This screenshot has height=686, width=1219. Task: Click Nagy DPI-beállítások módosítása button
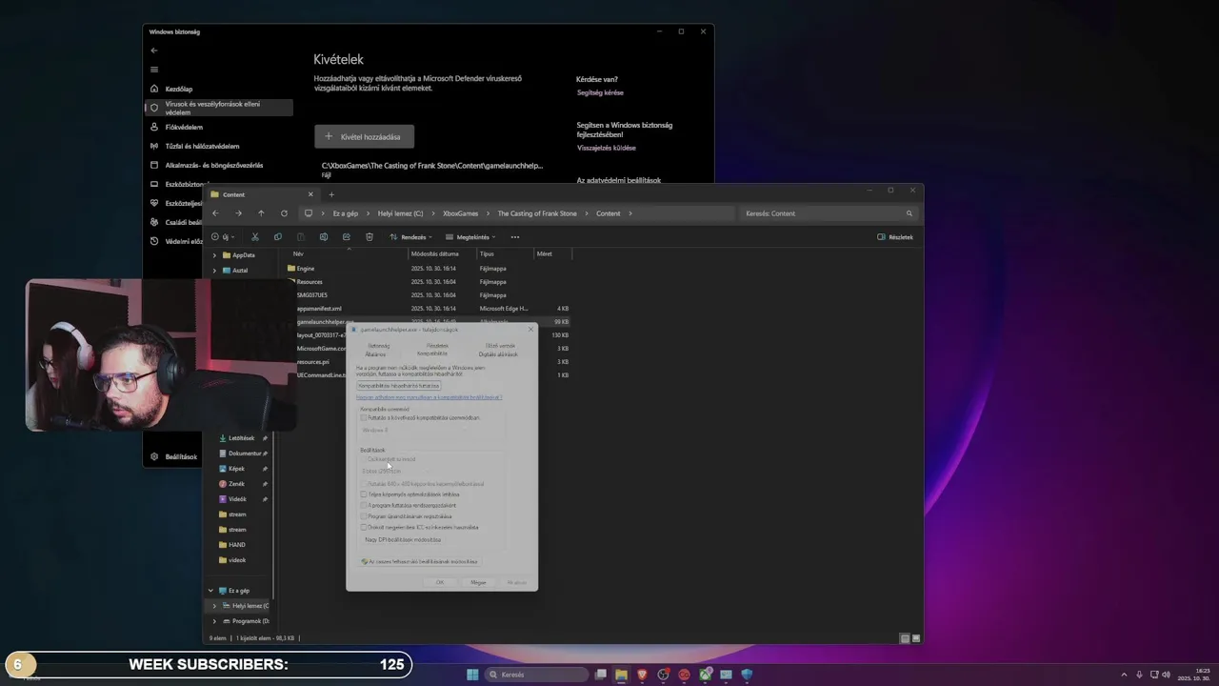tap(403, 539)
